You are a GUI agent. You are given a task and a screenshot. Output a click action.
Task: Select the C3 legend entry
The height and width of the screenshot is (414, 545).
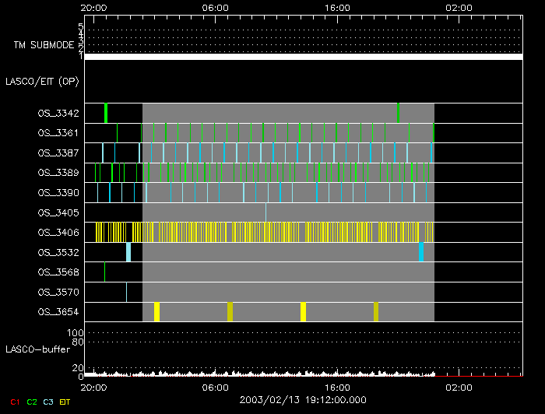coord(47,402)
